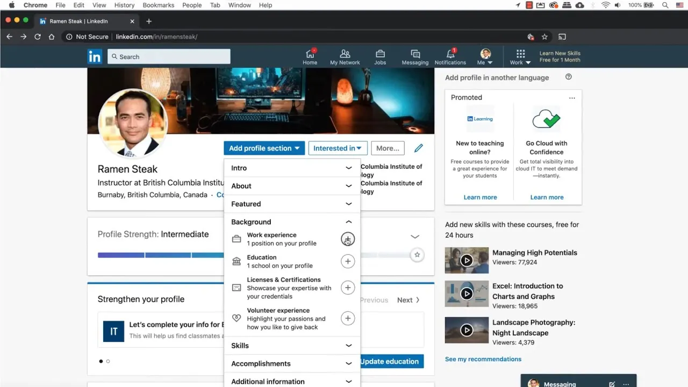Compose new message in Messaging bar
This screenshot has height=387, width=688.
pos(612,384)
